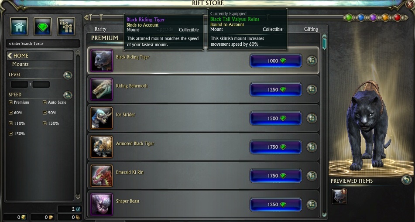Sort by the Gifting column
415x222 pixels.
tap(311, 29)
